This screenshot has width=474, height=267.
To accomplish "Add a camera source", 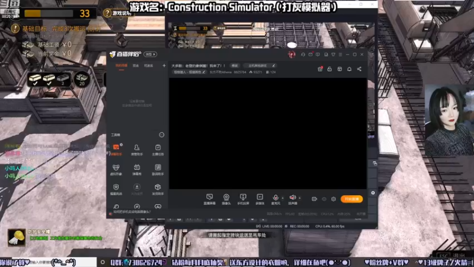I will point(226,199).
